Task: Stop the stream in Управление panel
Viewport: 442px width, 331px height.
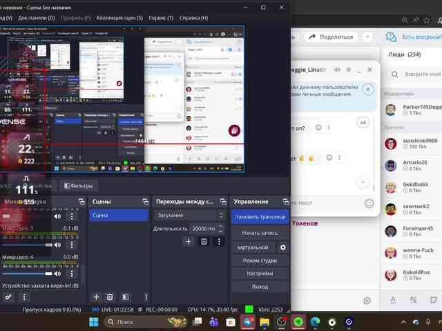Action: 260,217
